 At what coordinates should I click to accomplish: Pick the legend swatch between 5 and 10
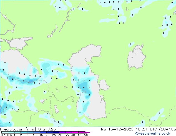(31, 132)
